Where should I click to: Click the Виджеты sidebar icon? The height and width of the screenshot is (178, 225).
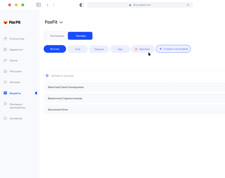pyautogui.click(x=5, y=93)
